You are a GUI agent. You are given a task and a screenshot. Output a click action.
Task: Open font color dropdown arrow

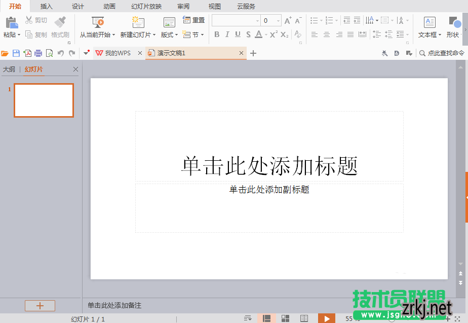266,35
